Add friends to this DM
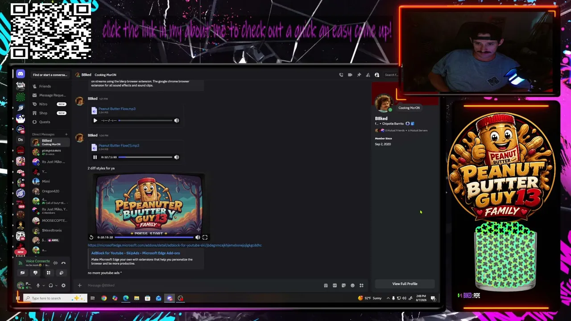 [368, 75]
